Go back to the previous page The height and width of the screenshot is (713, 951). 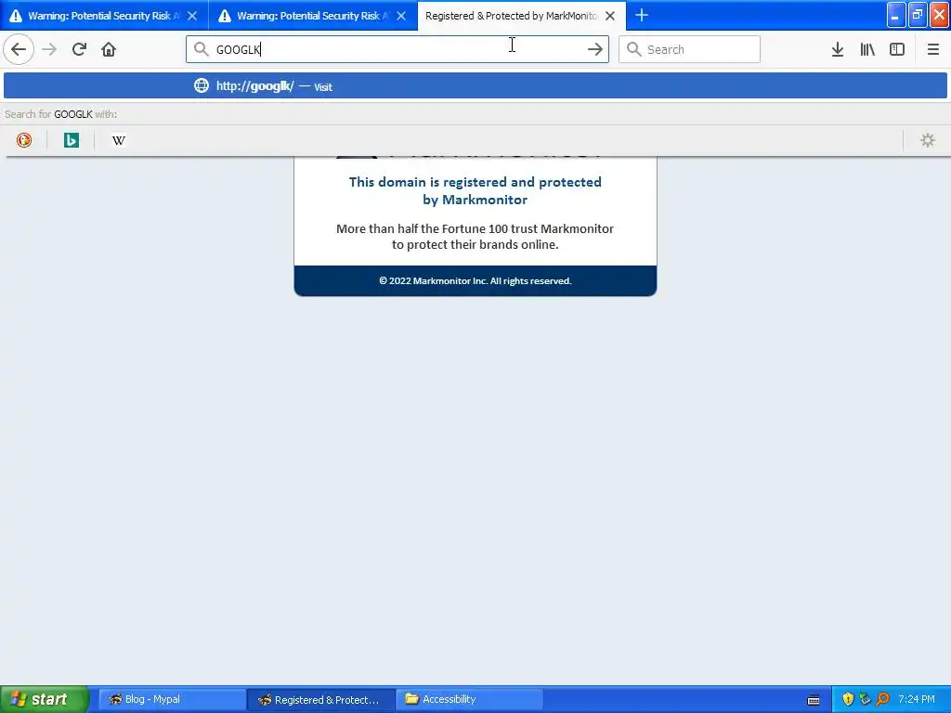[19, 49]
